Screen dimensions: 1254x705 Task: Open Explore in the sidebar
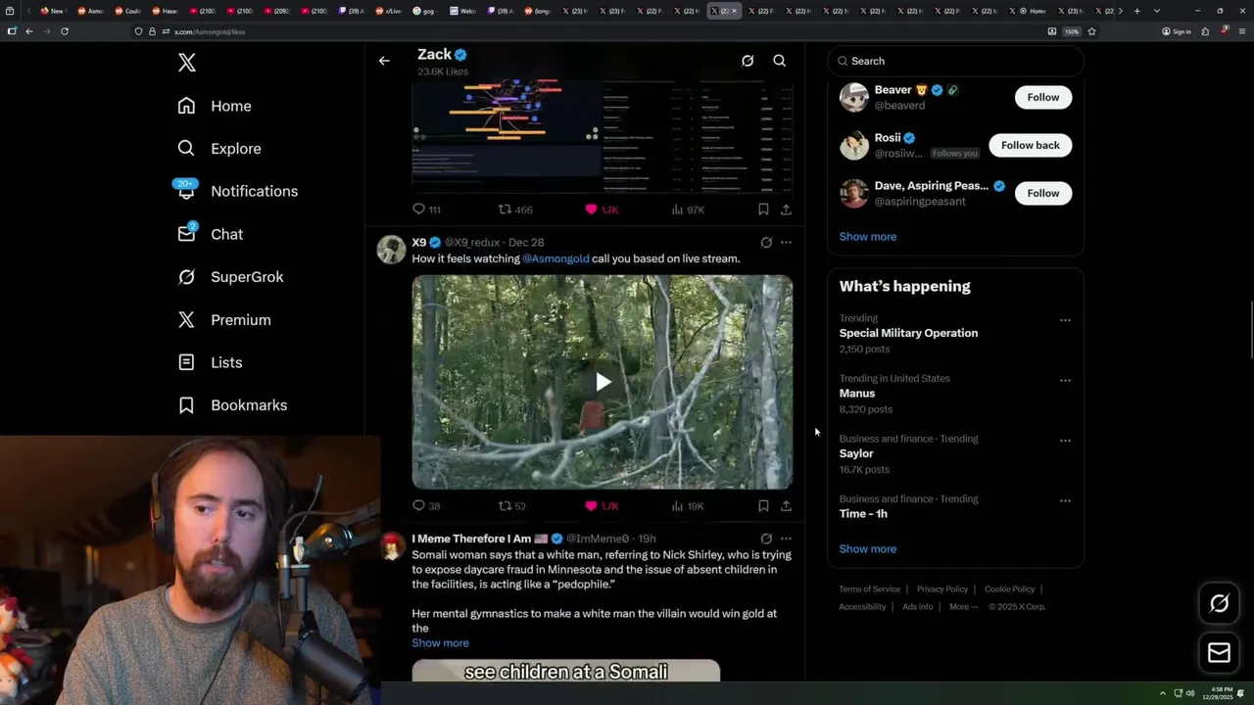219,149
